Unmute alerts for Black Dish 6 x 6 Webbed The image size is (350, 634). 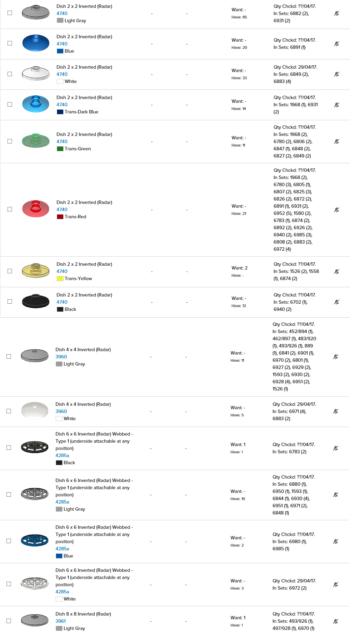pos(336,448)
